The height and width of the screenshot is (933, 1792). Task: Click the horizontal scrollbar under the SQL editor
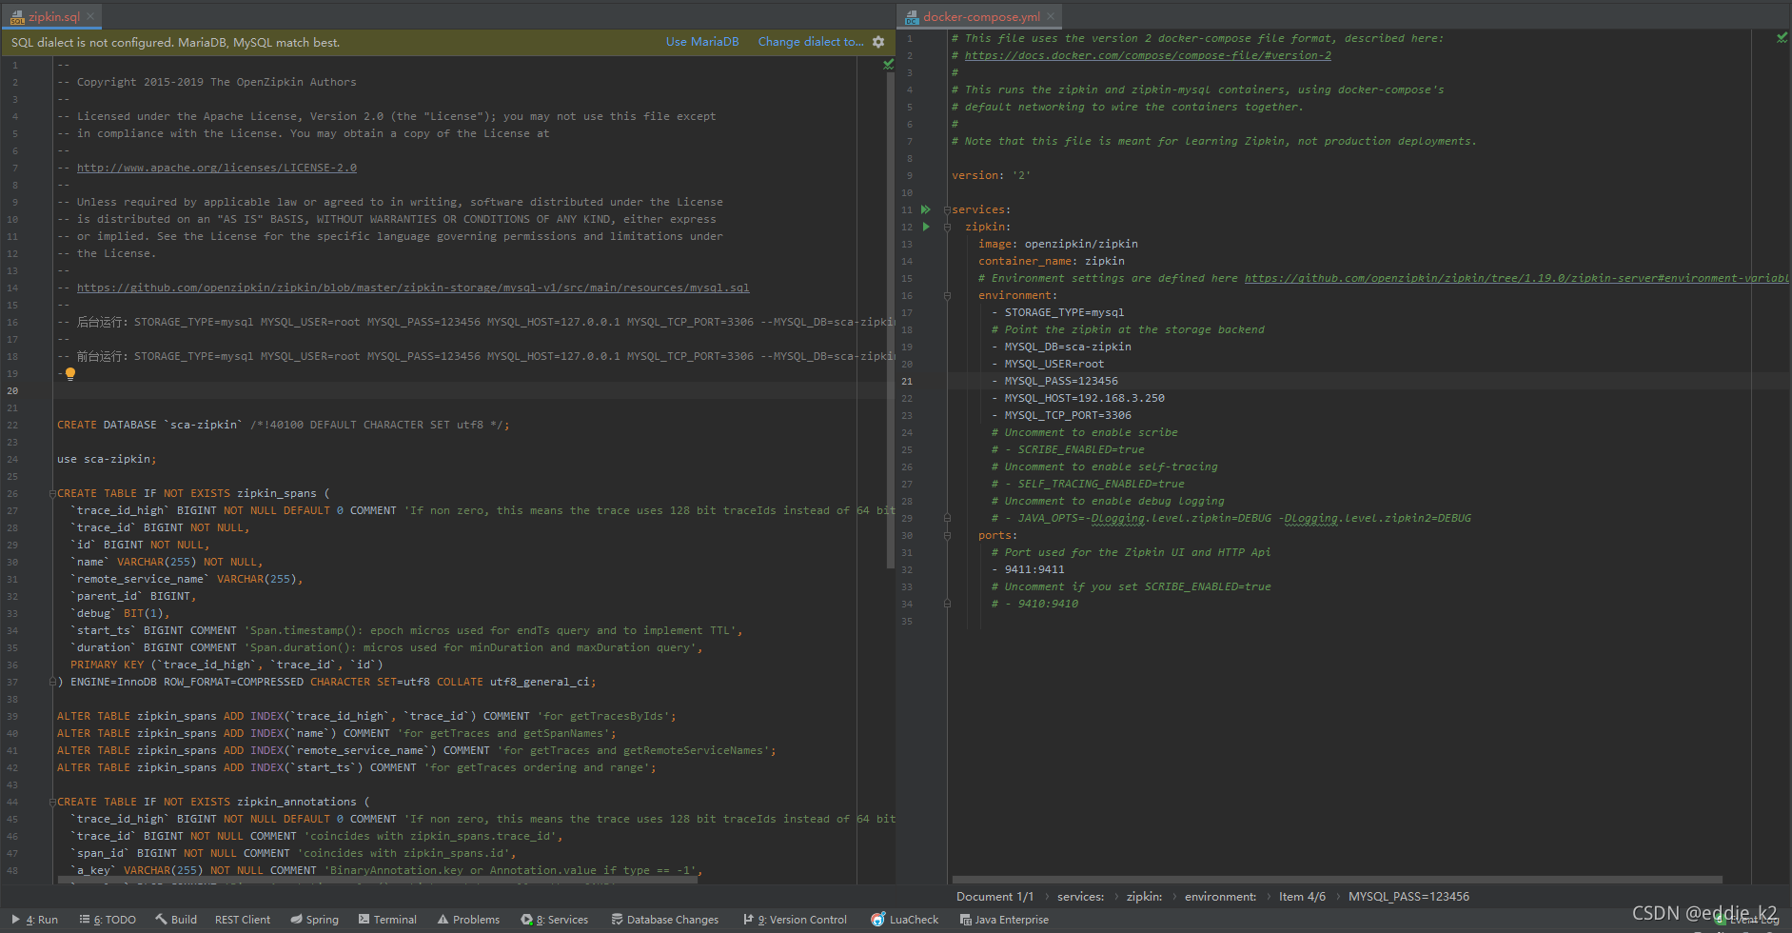tap(378, 881)
